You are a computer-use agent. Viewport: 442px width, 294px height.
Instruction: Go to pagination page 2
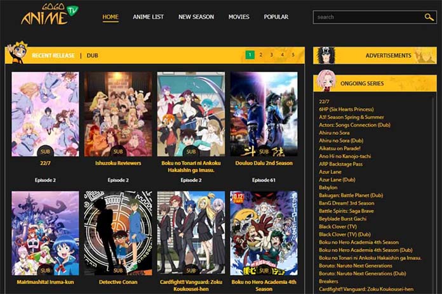pos(261,54)
